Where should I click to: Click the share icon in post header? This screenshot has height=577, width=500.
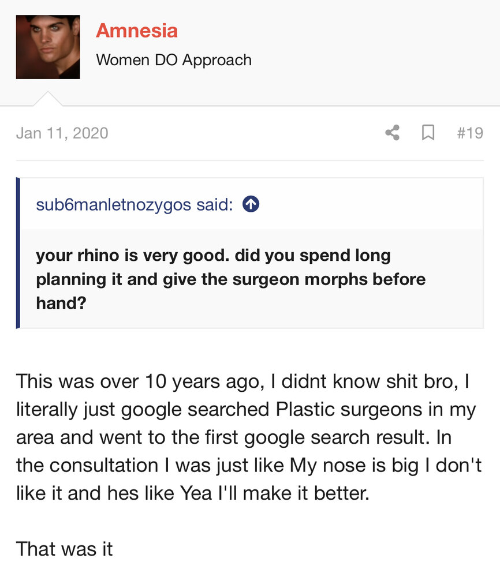point(392,133)
